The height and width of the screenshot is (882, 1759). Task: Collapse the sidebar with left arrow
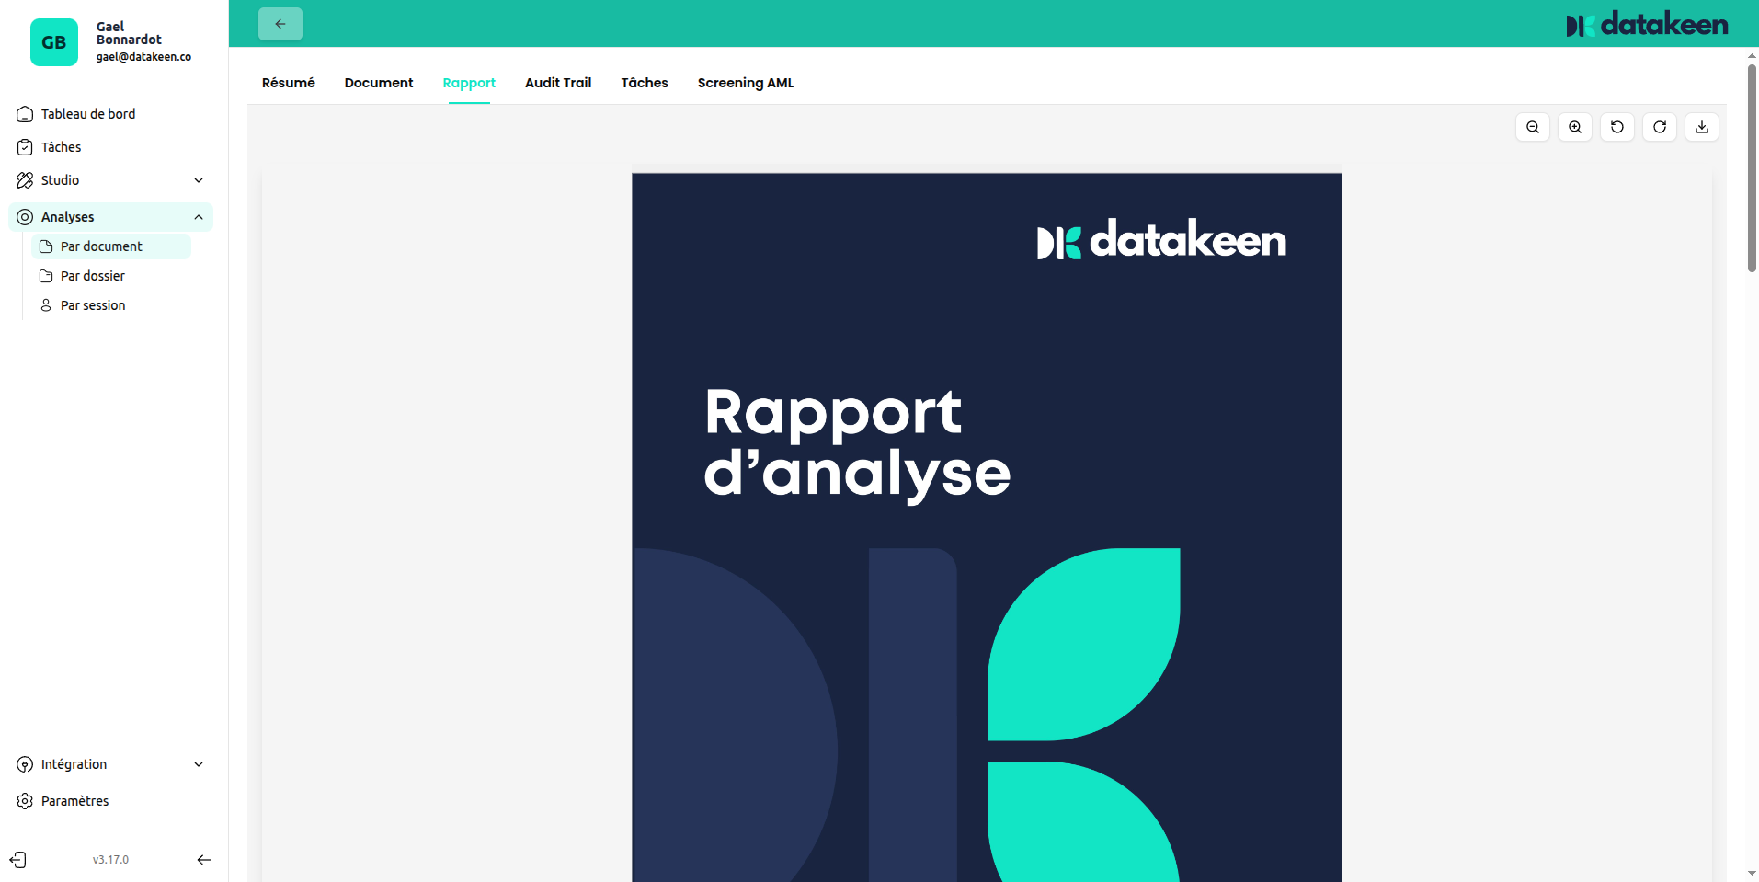[204, 860]
